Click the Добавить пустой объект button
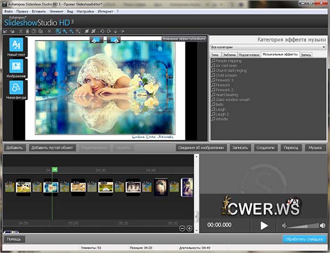The height and width of the screenshot is (253, 330). 51,148
